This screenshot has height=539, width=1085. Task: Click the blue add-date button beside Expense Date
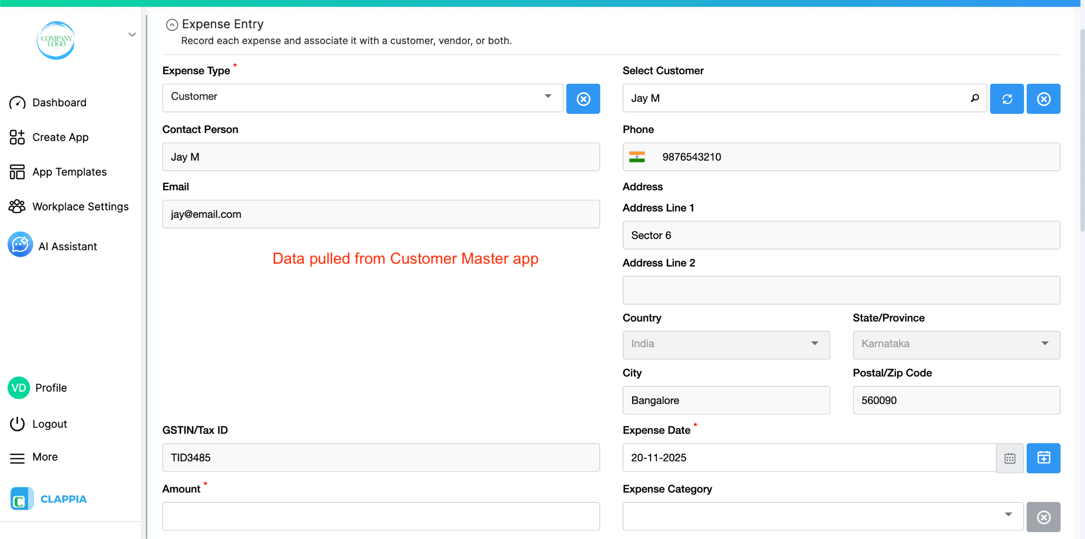point(1043,458)
